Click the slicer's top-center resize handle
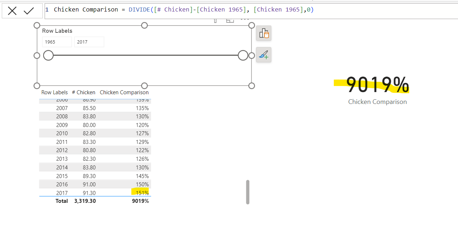Viewport: 458px width, 246px height. 144,25
